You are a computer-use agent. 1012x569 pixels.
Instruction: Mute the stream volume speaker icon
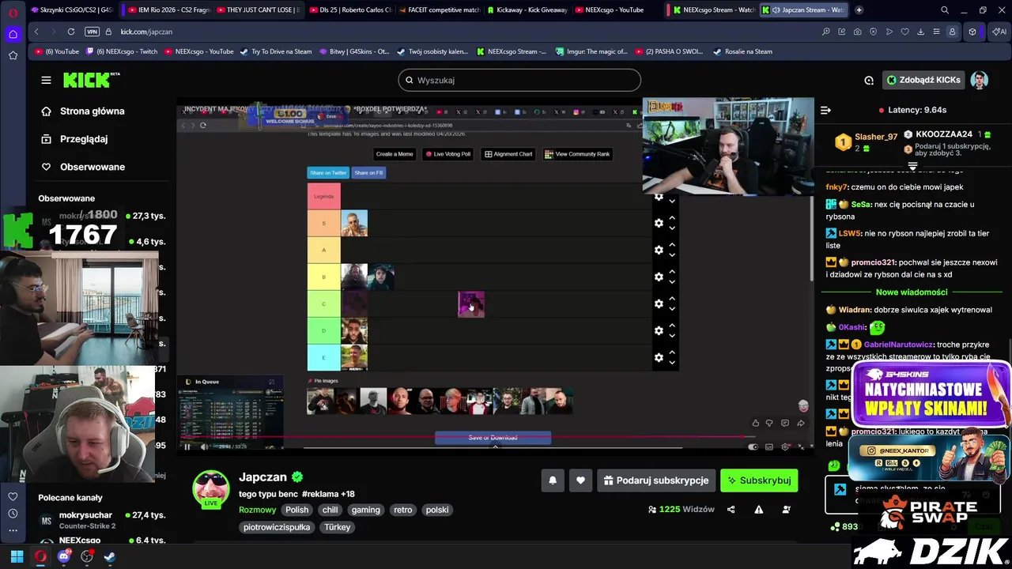click(x=204, y=447)
